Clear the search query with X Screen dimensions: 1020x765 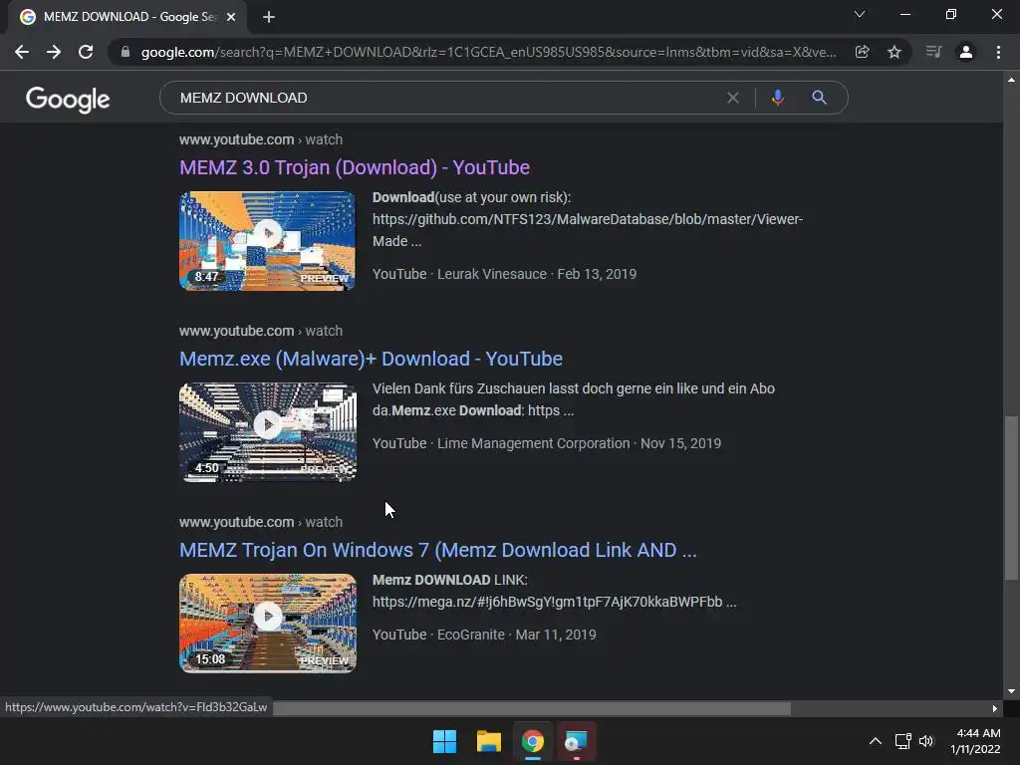(x=733, y=98)
